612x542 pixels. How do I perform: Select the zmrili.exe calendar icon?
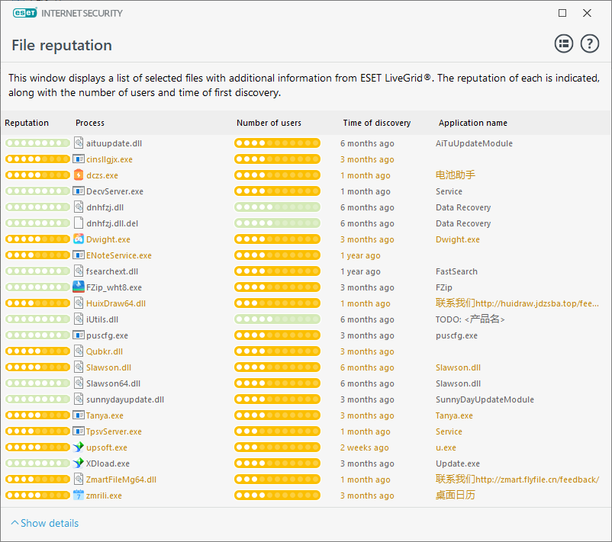[x=79, y=495]
